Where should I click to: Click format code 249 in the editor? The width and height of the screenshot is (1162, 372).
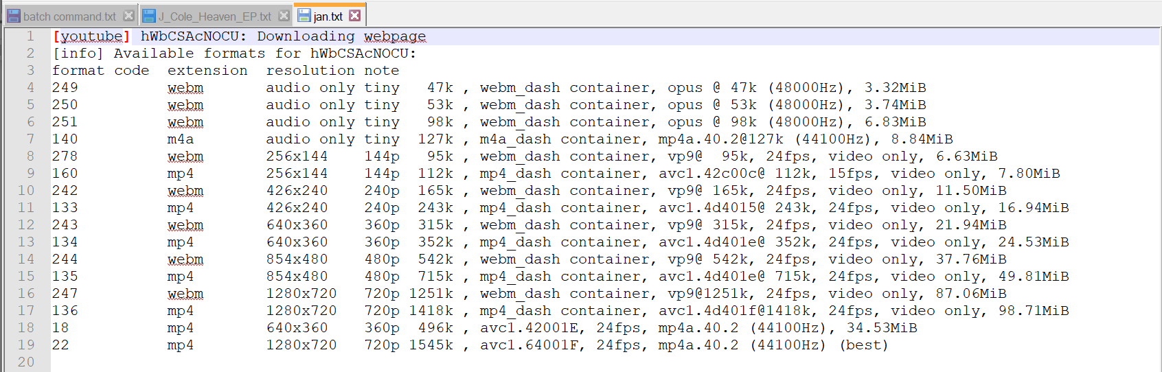(65, 88)
